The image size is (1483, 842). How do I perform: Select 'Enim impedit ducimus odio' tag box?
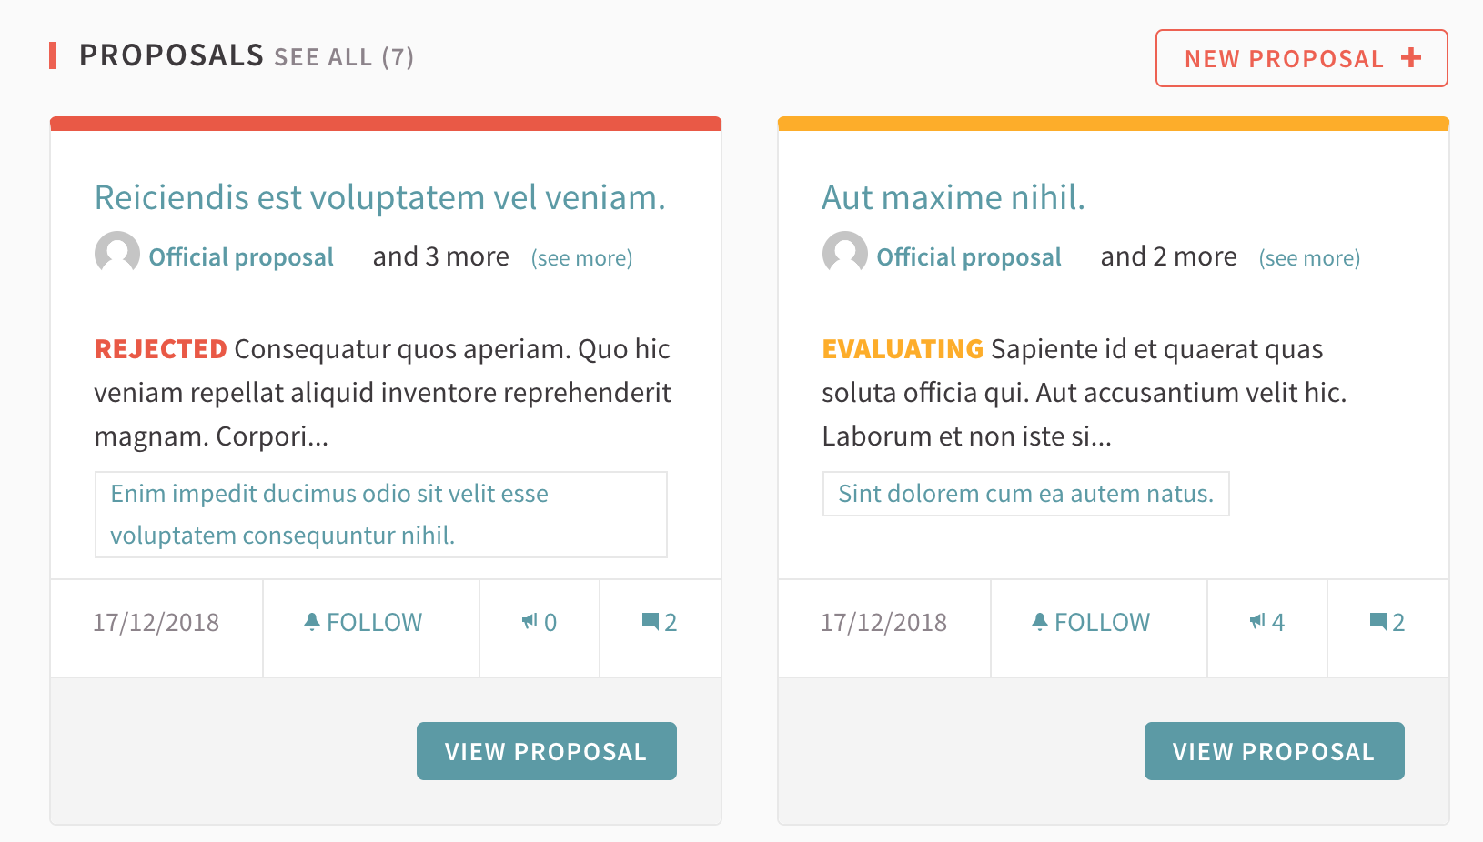pos(380,515)
